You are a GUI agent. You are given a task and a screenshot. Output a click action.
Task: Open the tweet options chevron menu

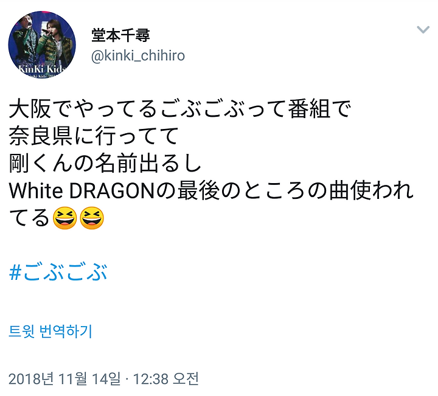coord(423,29)
